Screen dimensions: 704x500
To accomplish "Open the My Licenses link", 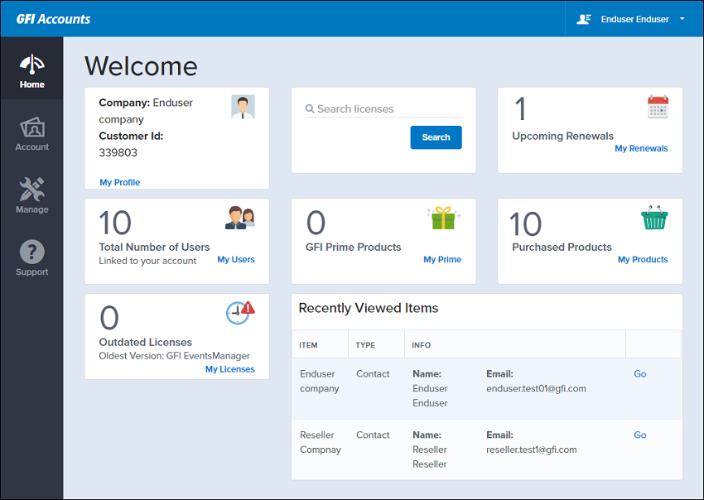I will pos(230,369).
